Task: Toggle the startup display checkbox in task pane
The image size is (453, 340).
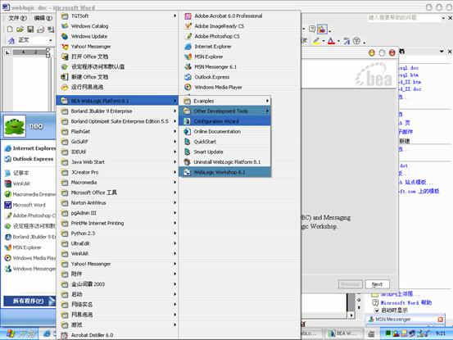Action: coord(377,311)
